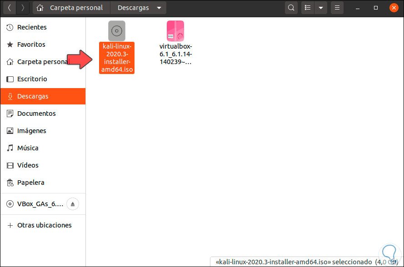Open Carpeta personal in sidebar
The width and height of the screenshot is (404, 267).
pos(43,62)
